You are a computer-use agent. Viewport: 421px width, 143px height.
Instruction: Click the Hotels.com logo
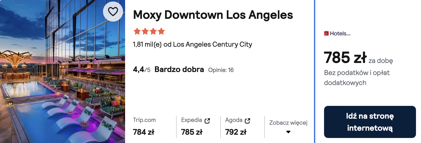[337, 33]
